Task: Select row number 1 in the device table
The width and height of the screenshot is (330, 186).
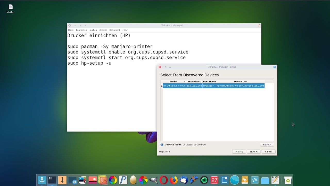Action: (x=162, y=86)
